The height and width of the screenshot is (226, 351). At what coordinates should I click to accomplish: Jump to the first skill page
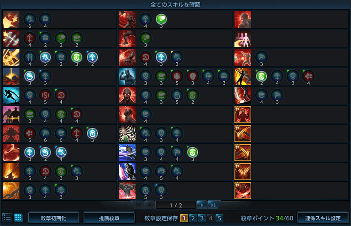(x=138, y=205)
